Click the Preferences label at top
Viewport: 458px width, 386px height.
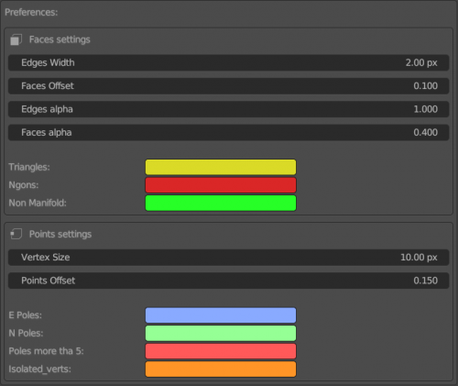coord(31,12)
